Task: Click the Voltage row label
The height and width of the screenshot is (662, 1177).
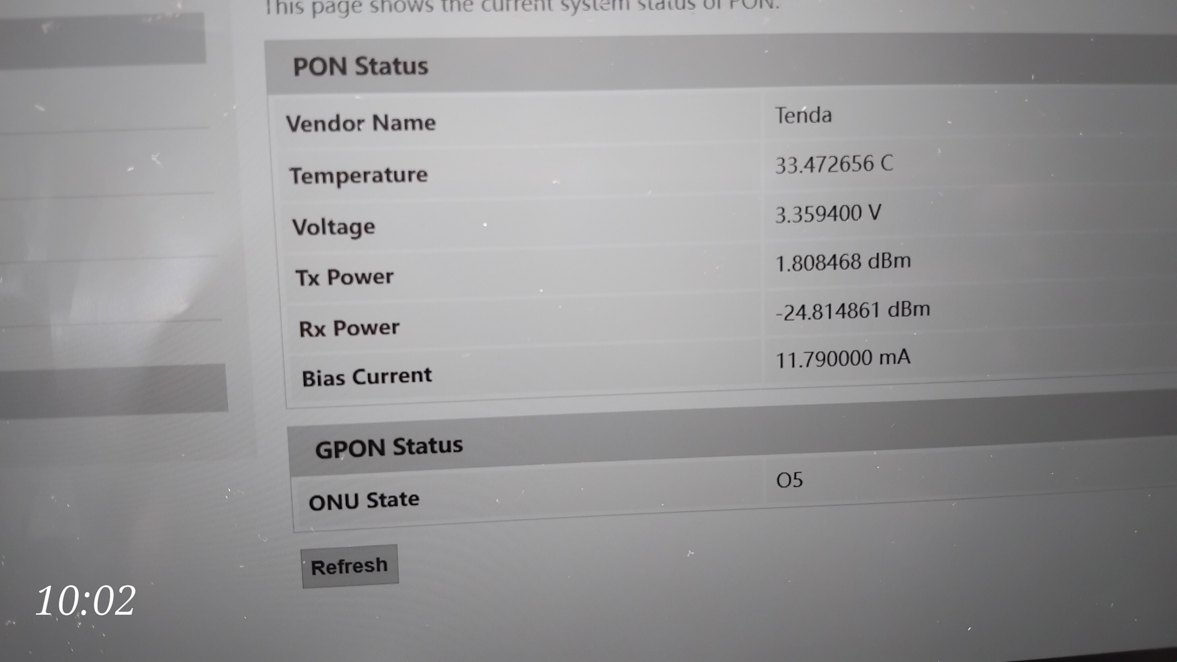Action: tap(334, 227)
